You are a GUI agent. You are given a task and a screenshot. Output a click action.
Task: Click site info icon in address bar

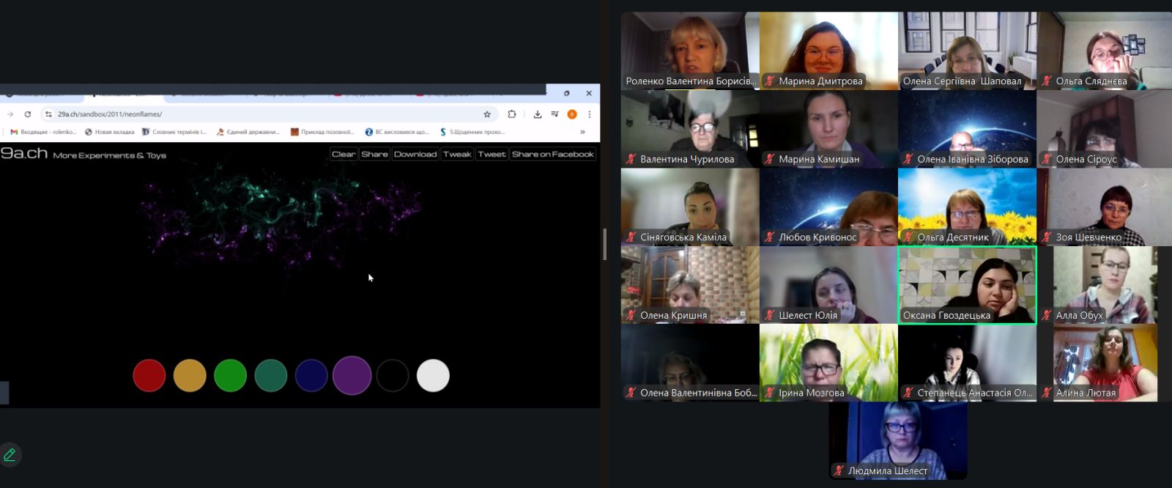(x=48, y=114)
